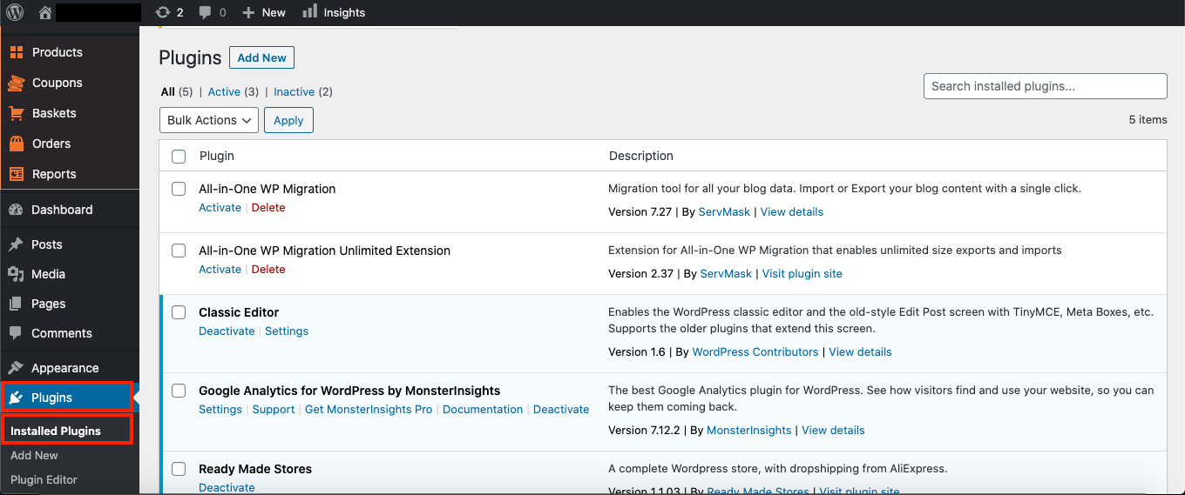Open the Plugin Editor submenu item
The height and width of the screenshot is (495, 1185).
[44, 479]
